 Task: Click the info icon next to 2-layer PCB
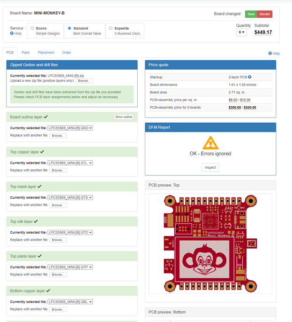pyautogui.click(x=250, y=77)
